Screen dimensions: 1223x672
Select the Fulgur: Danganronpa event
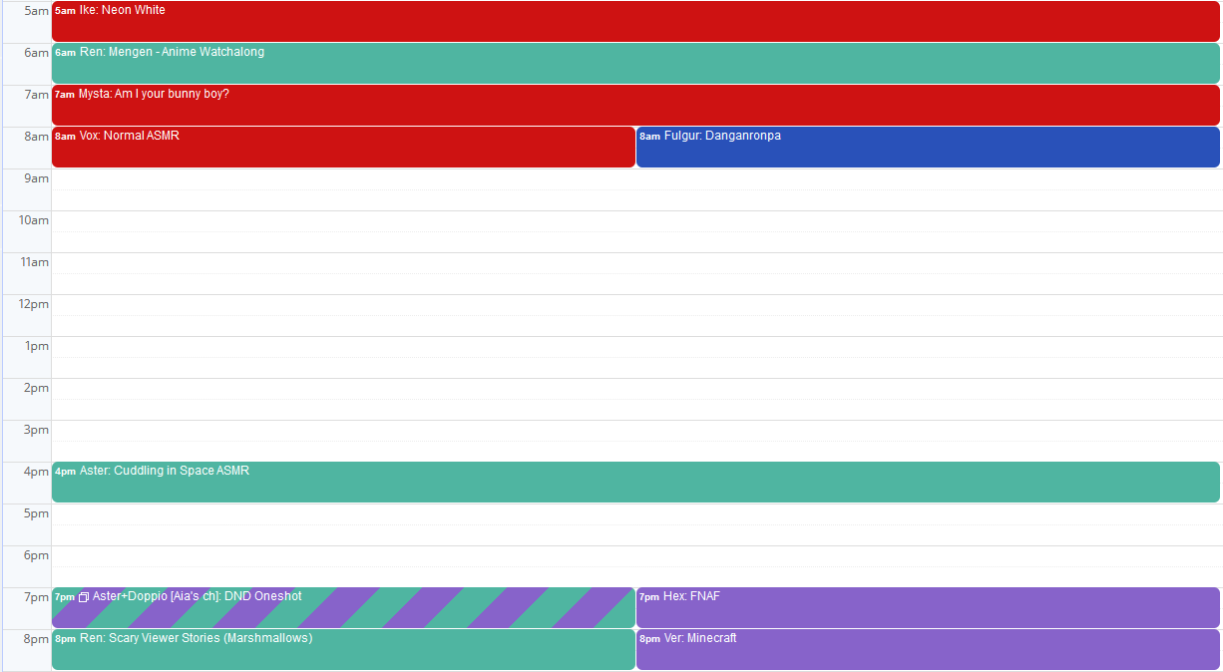(928, 147)
